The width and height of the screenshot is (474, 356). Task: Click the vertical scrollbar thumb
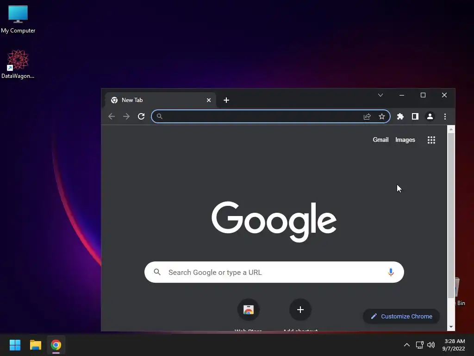pos(451,216)
